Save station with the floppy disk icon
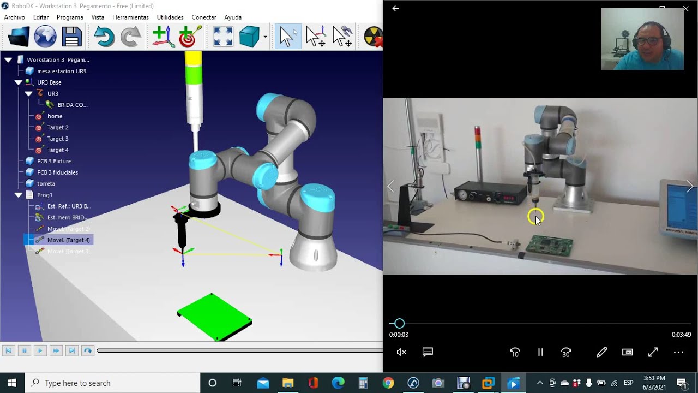 71,37
